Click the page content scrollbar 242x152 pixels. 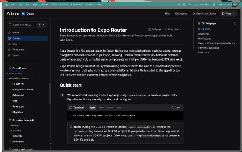193,34
